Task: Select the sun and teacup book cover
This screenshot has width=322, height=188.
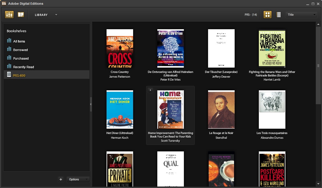Action: pos(221,169)
